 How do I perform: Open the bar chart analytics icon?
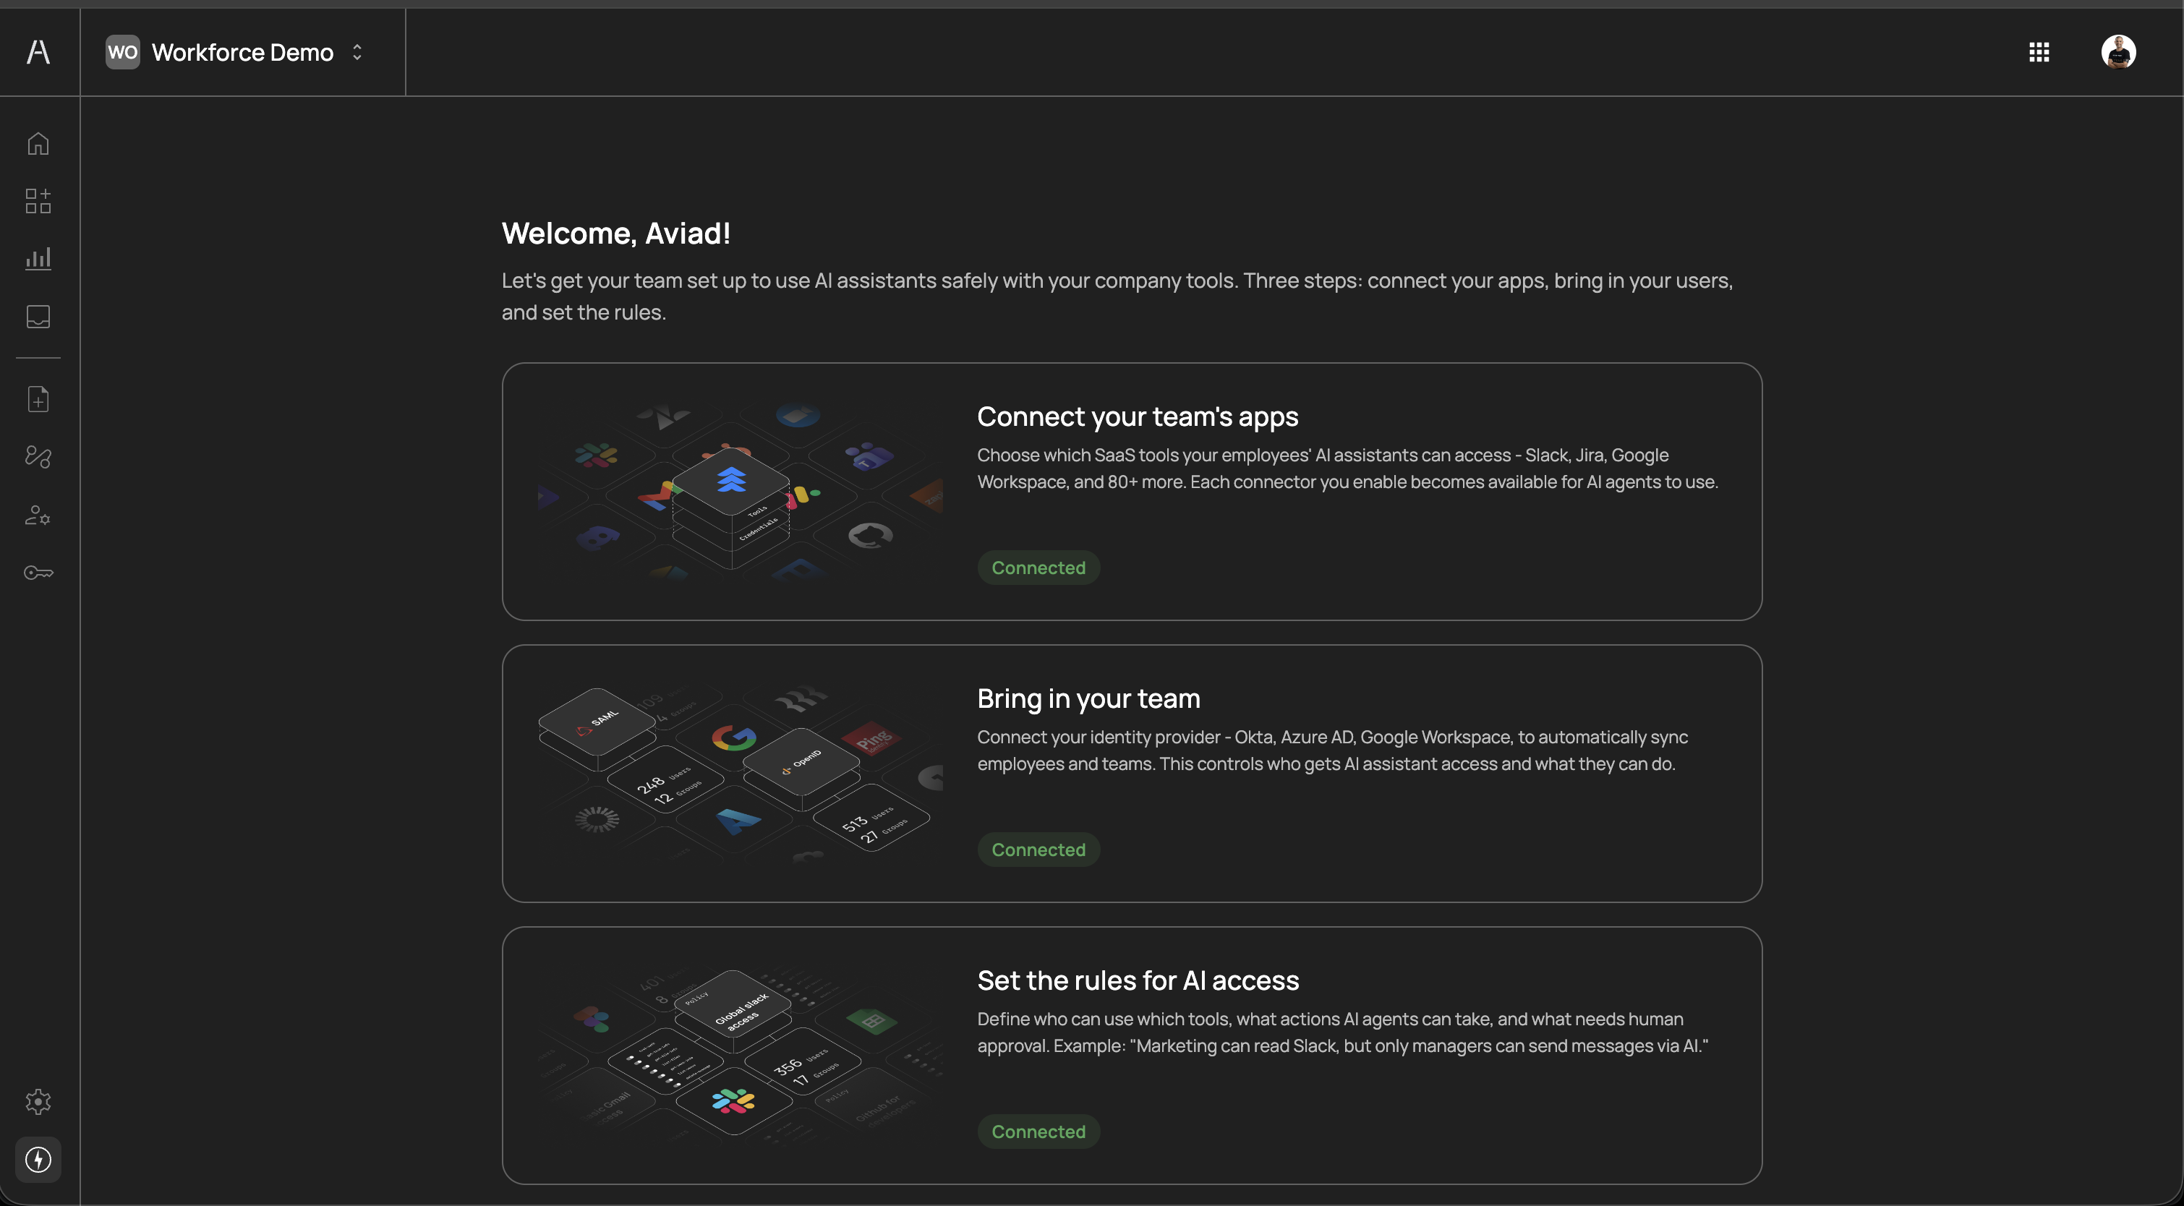tap(38, 259)
